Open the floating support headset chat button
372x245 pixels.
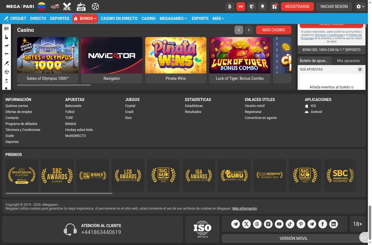(x=364, y=237)
